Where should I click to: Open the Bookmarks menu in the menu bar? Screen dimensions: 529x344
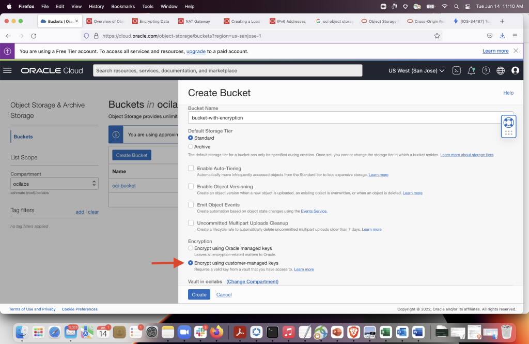tap(122, 6)
